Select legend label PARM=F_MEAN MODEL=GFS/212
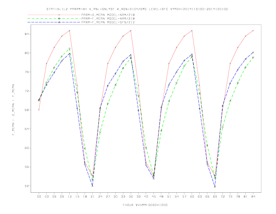276x214 pixels. point(108,22)
